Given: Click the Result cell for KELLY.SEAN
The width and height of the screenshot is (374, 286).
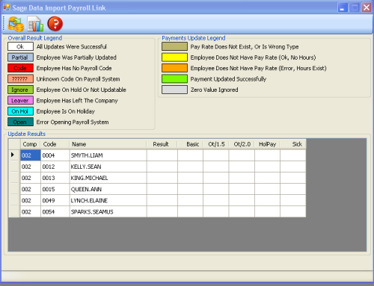Looking at the screenshot, I should pyautogui.click(x=162, y=167).
